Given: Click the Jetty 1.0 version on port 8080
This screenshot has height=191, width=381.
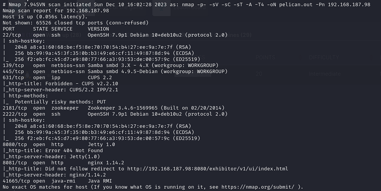Looking at the screenshot, I should pos(101,144).
